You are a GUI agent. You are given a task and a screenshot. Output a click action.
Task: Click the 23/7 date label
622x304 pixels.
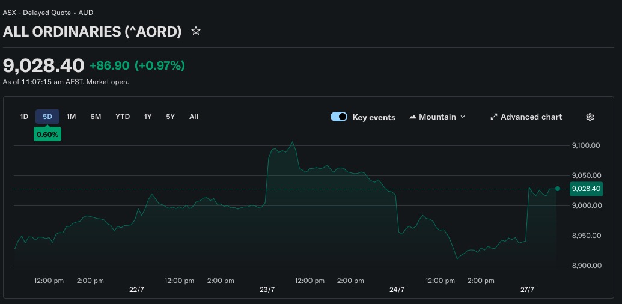point(267,290)
